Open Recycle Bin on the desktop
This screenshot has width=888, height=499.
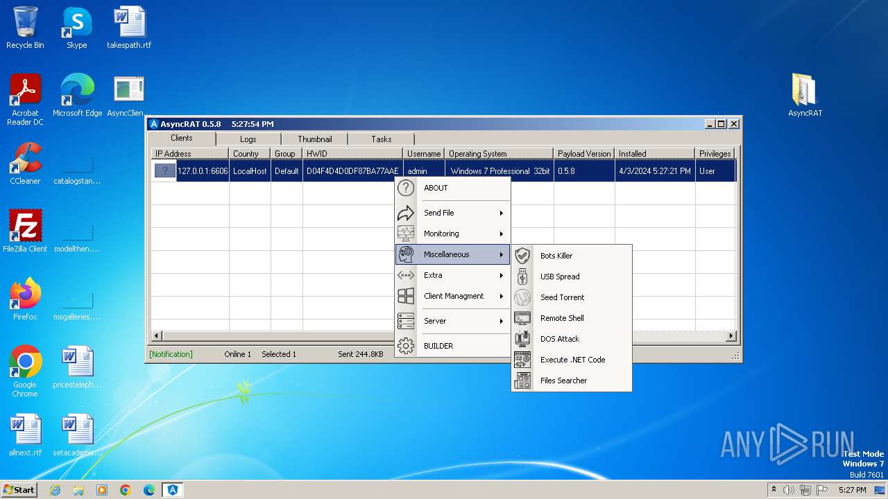(x=25, y=28)
